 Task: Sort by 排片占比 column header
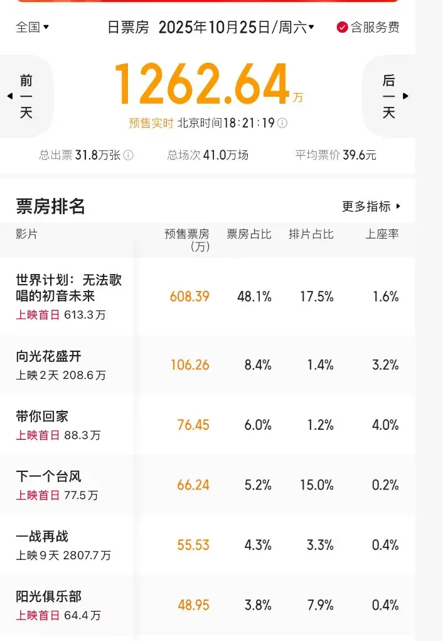[311, 234]
